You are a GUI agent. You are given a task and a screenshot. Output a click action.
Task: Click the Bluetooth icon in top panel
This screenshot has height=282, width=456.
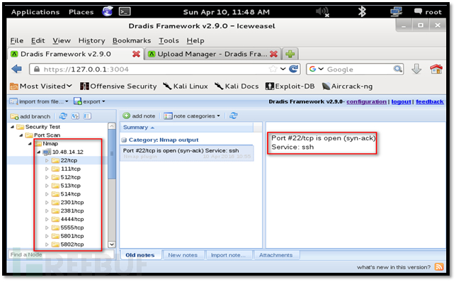tap(362, 11)
